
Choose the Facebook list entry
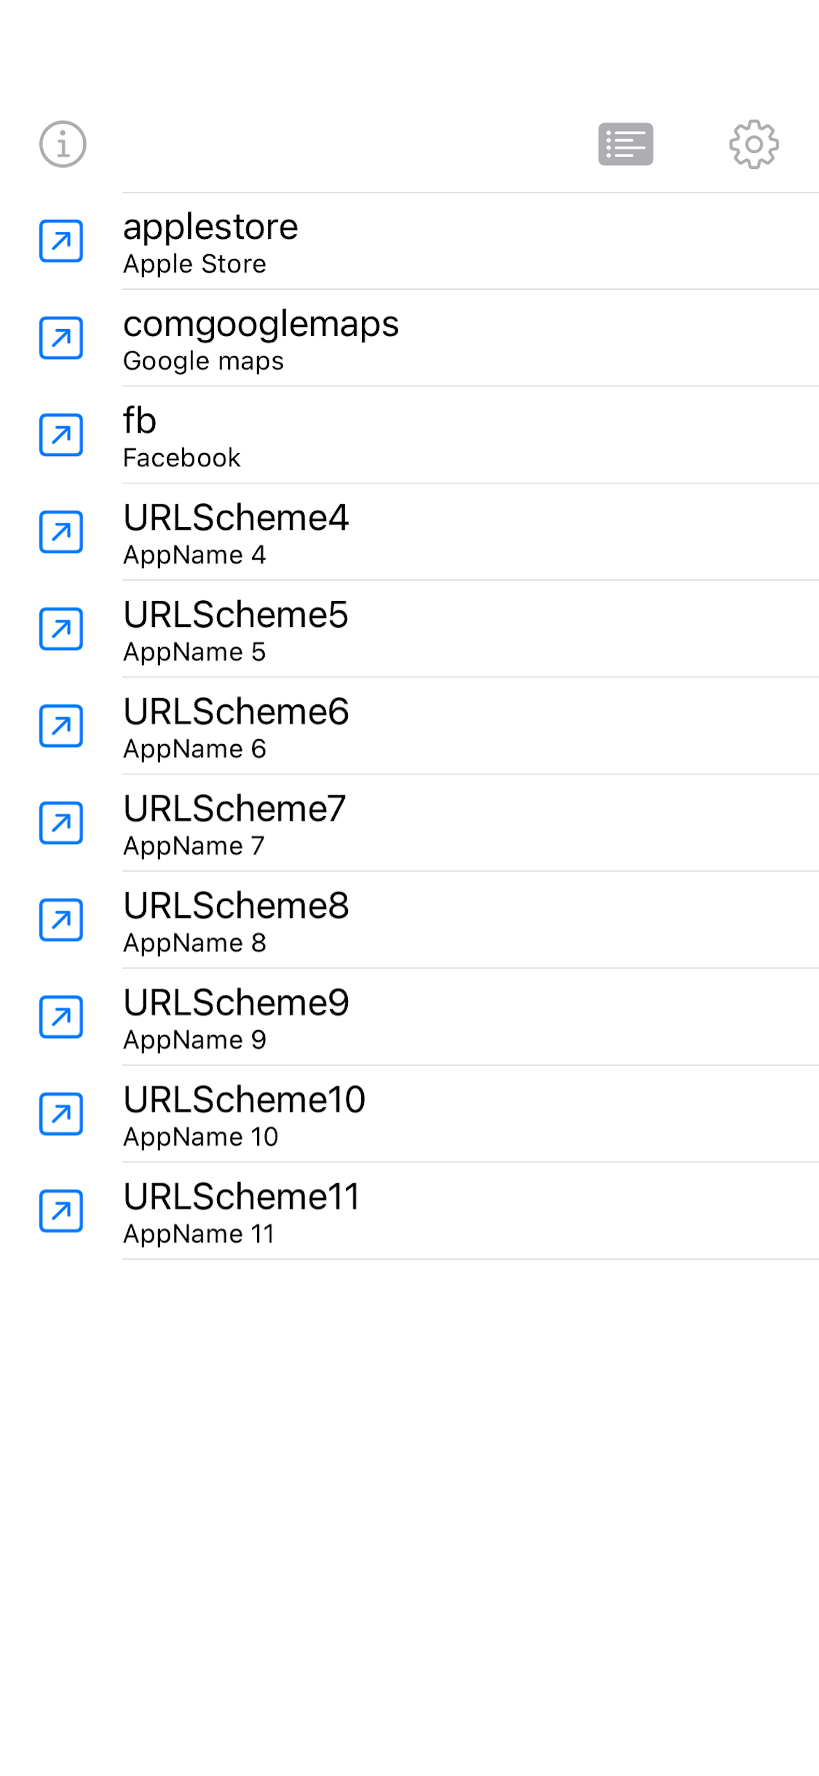tap(471, 435)
